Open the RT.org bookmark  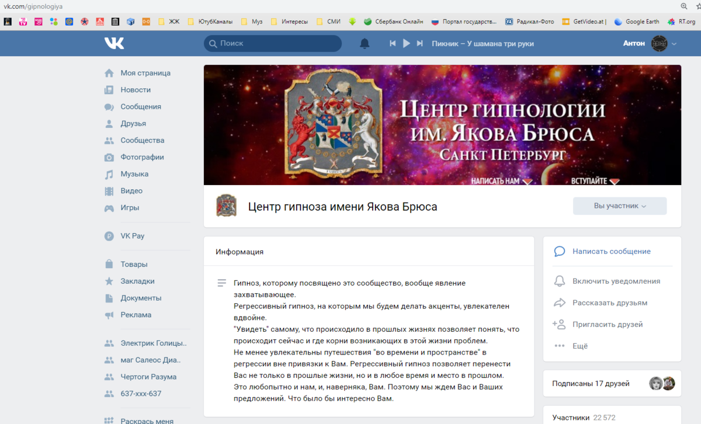(682, 22)
